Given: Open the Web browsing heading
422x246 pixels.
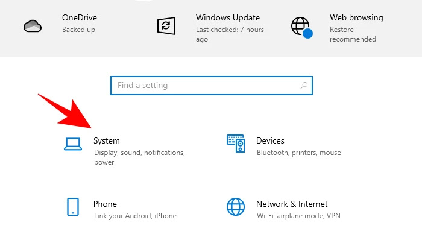Looking at the screenshot, I should (356, 17).
